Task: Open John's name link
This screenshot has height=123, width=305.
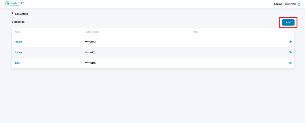Action: click(17, 63)
